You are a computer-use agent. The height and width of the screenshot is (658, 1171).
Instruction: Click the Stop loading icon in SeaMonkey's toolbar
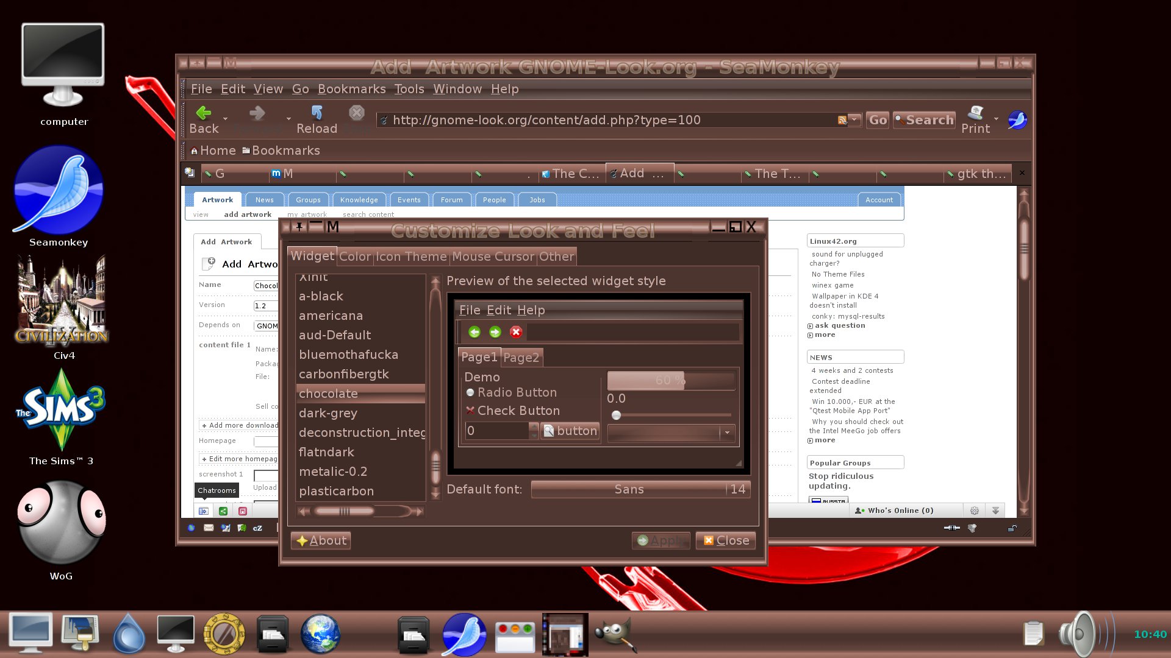tap(357, 113)
